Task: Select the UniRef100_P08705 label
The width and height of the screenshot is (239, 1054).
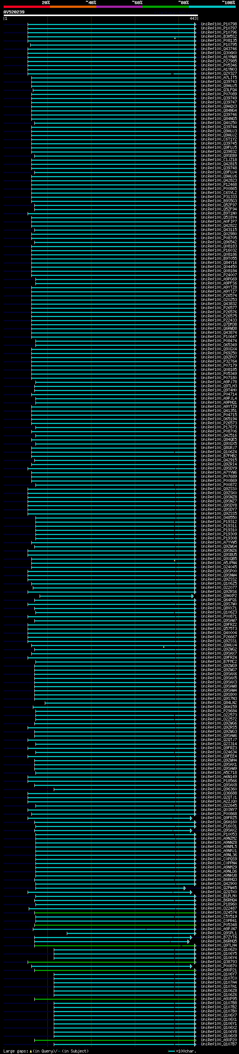Action: (219, 238)
